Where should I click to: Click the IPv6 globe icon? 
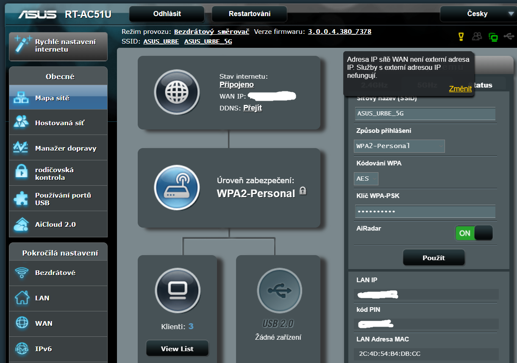[22, 349]
